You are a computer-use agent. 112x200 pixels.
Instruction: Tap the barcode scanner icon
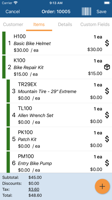(x=86, y=11)
